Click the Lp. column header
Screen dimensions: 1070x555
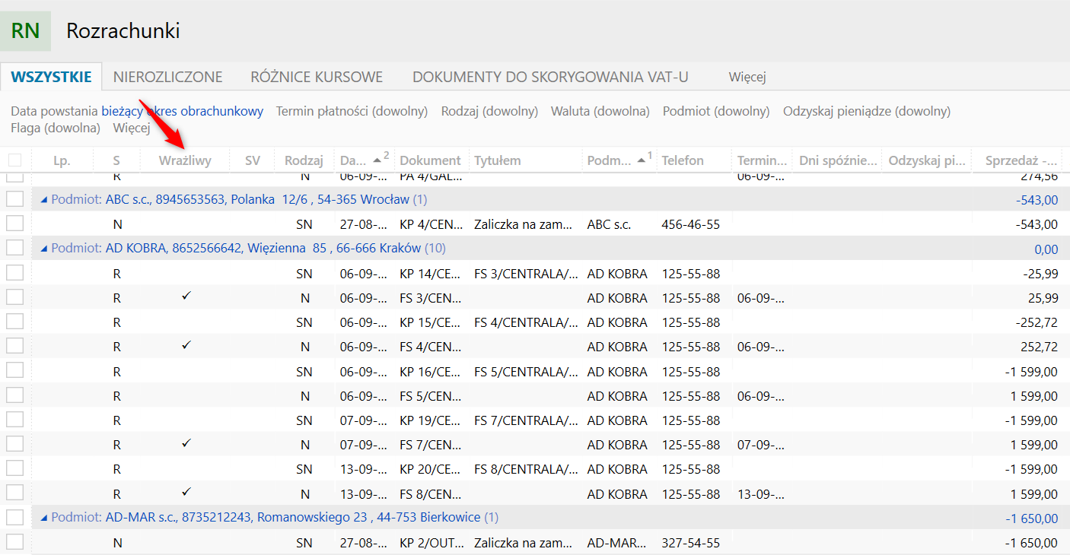(62, 160)
